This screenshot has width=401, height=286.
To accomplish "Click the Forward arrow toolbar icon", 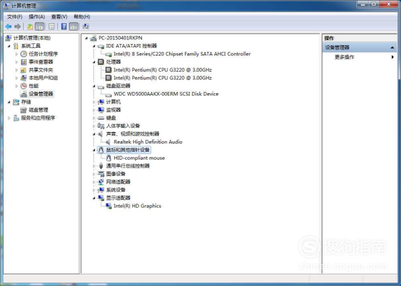I will click(17, 26).
